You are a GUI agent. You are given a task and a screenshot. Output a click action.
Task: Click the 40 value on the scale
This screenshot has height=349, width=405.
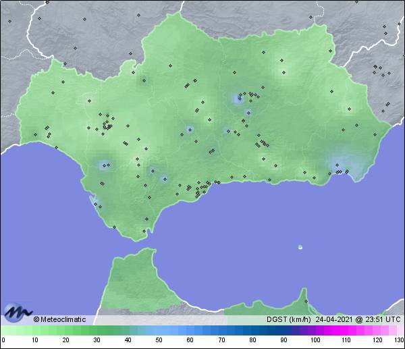[x=128, y=340]
